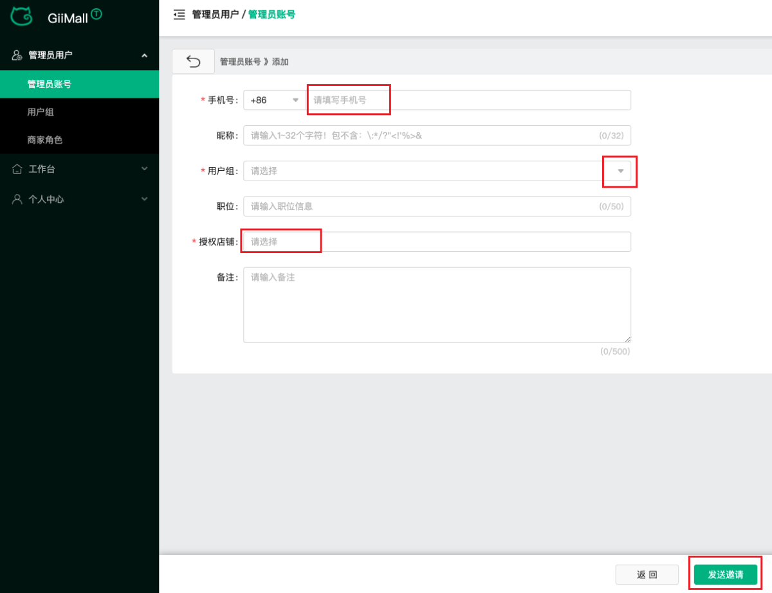Click the 工作台 home icon

(17, 169)
